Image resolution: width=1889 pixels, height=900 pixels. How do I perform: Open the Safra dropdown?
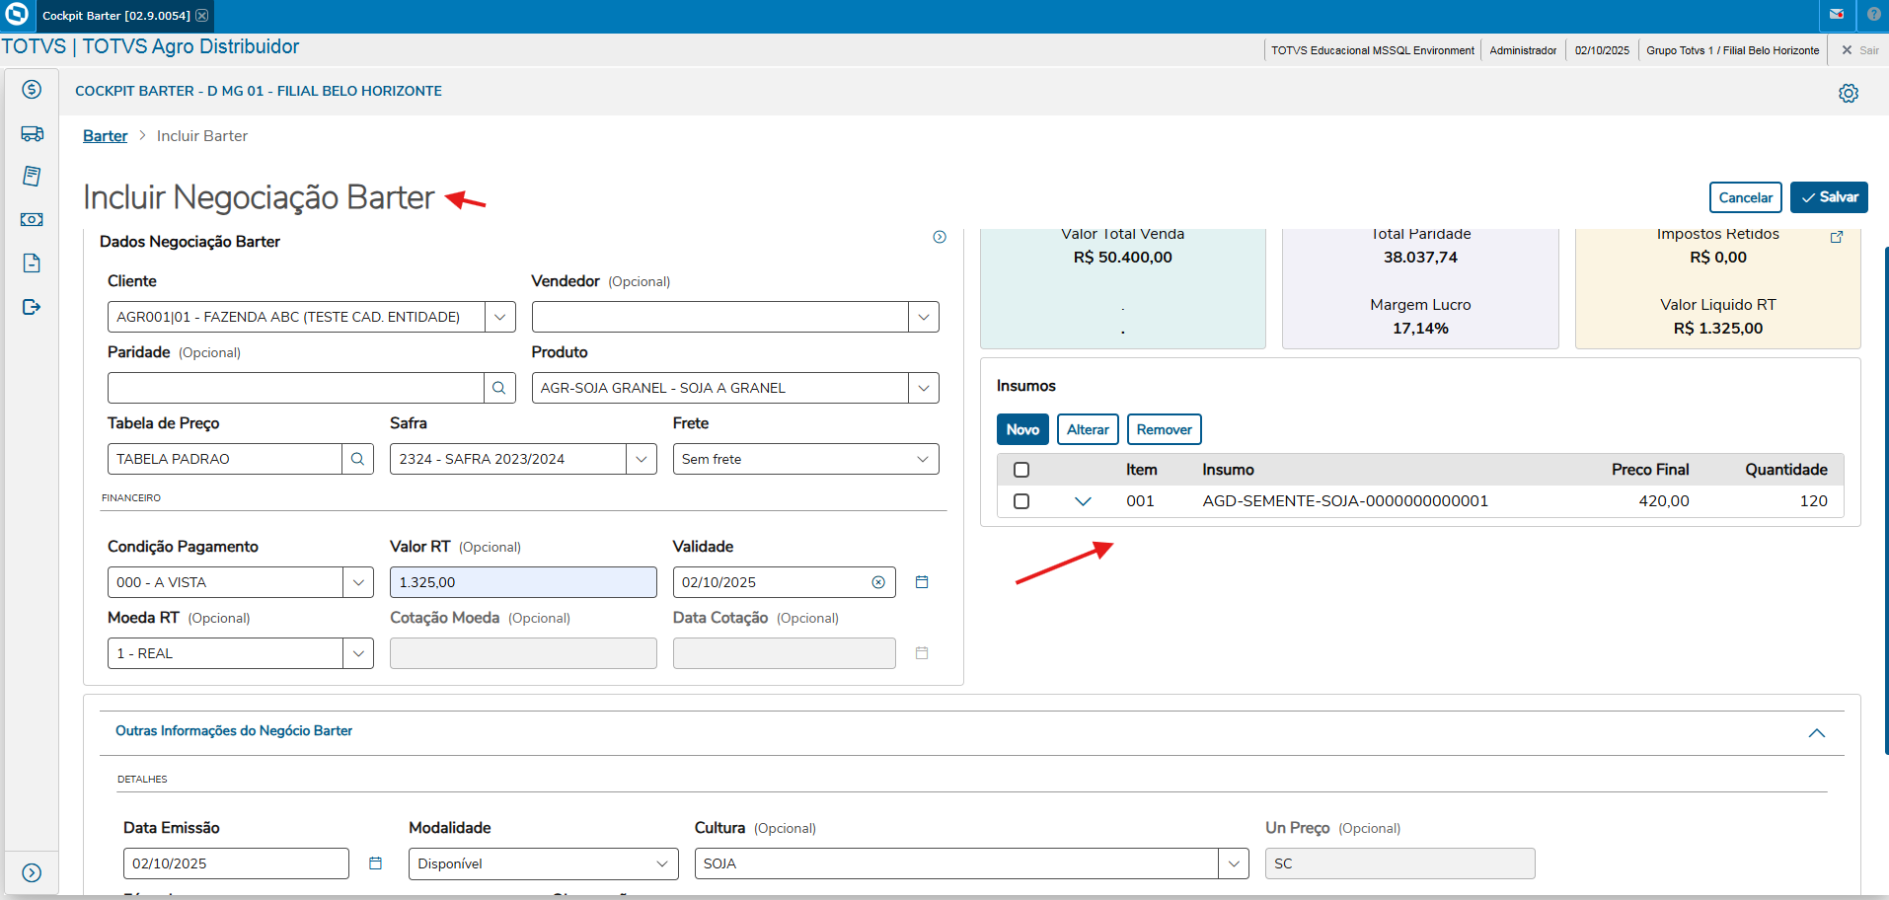[x=642, y=459]
